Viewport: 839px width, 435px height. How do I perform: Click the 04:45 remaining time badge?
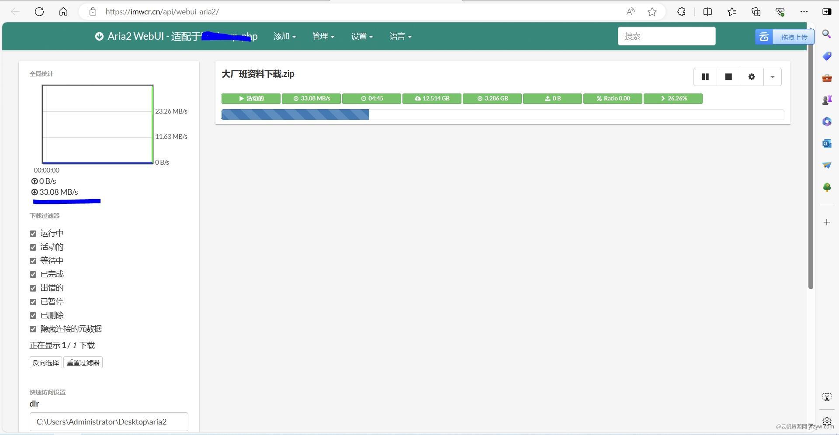point(371,99)
